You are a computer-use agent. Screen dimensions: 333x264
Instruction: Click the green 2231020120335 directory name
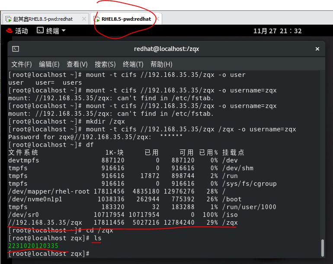point(33,246)
